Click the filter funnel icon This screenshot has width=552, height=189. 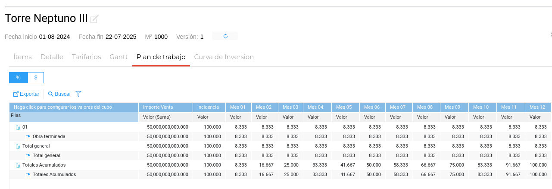78,94
